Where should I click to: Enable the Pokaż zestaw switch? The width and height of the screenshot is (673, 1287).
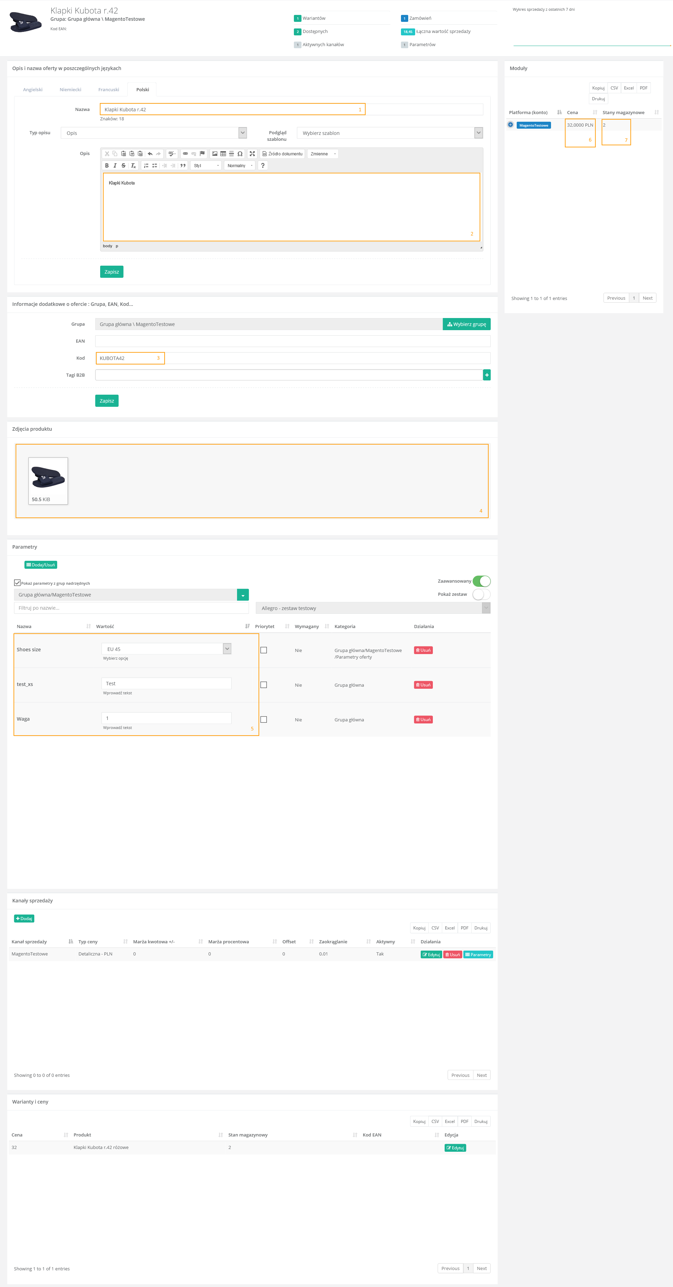tap(481, 594)
